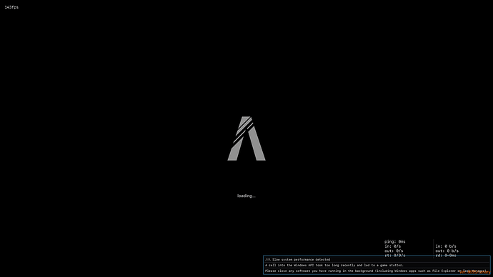
Task: Click the "A call into the Windows API" message line
Action: tap(334, 266)
